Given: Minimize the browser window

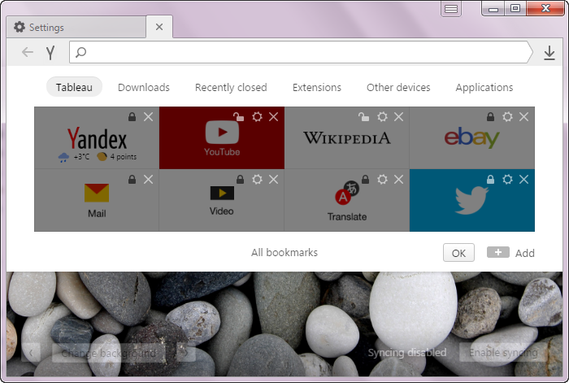Looking at the screenshot, I should pyautogui.click(x=493, y=9).
